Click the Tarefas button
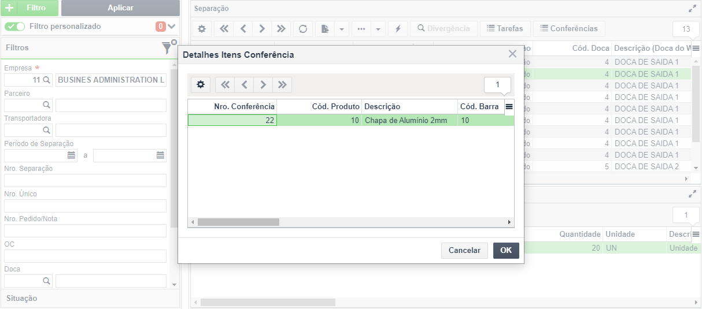 click(x=505, y=28)
